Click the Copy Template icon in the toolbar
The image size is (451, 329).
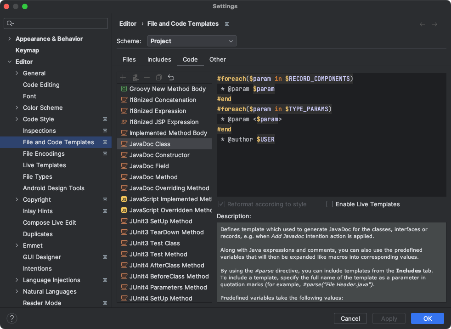click(159, 78)
